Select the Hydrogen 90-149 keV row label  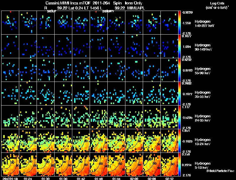point(203,47)
